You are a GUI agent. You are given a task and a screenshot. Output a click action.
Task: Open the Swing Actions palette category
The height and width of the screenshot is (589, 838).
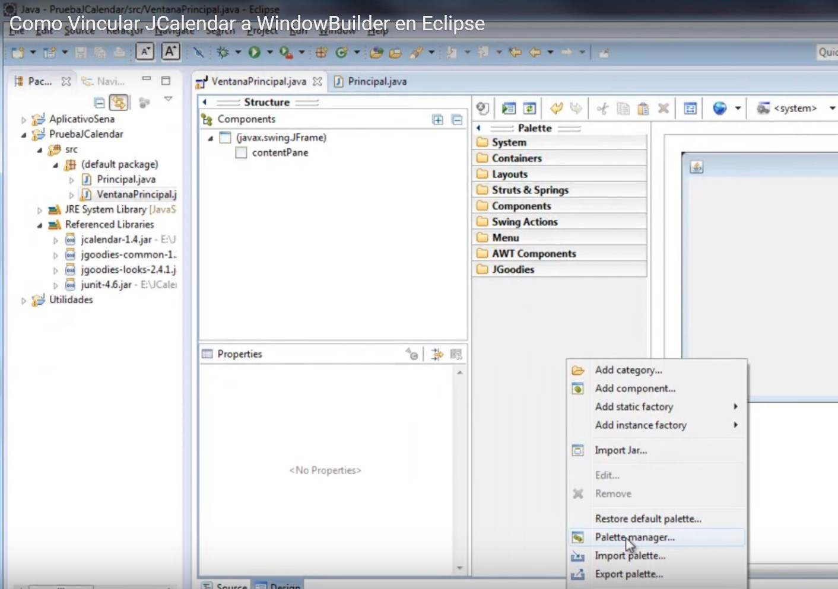560,222
